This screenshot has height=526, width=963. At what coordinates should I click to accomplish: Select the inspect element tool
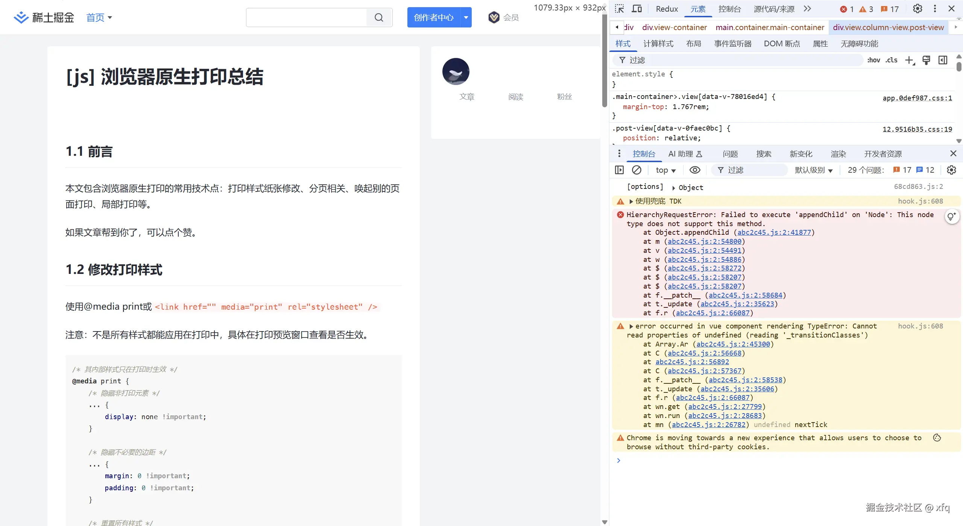619,8
